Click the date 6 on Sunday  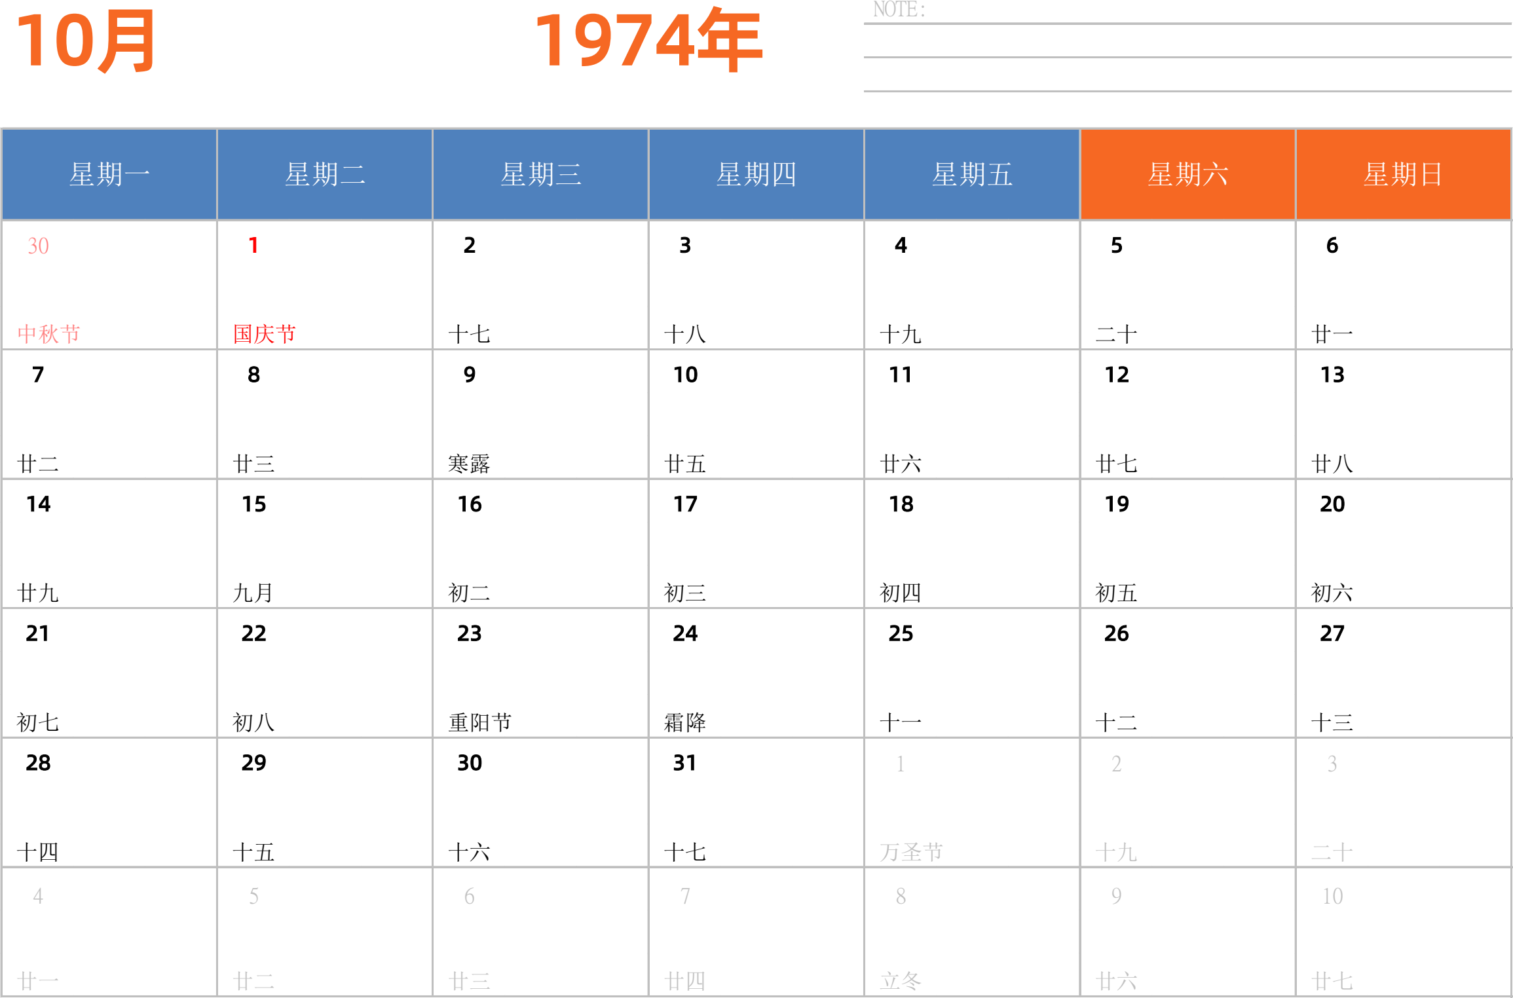pyautogui.click(x=1332, y=246)
